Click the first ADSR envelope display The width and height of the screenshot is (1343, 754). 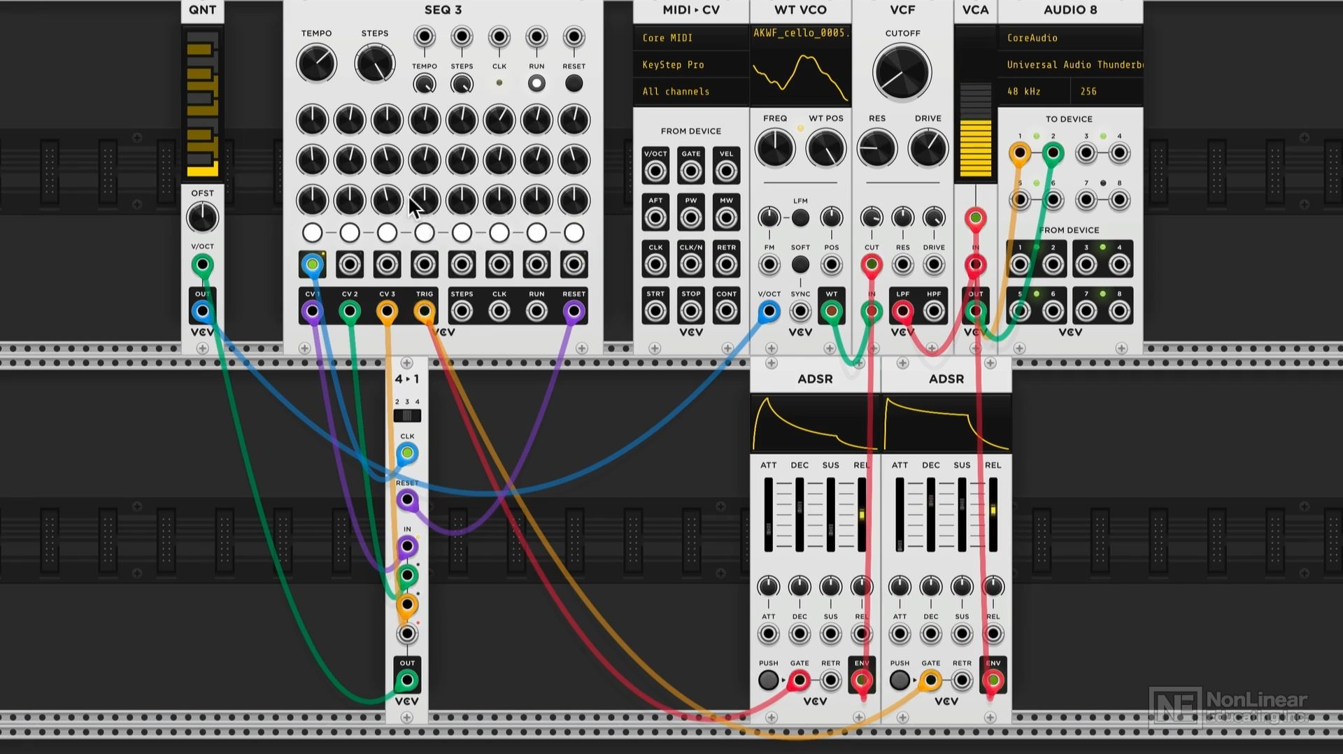[x=815, y=423]
